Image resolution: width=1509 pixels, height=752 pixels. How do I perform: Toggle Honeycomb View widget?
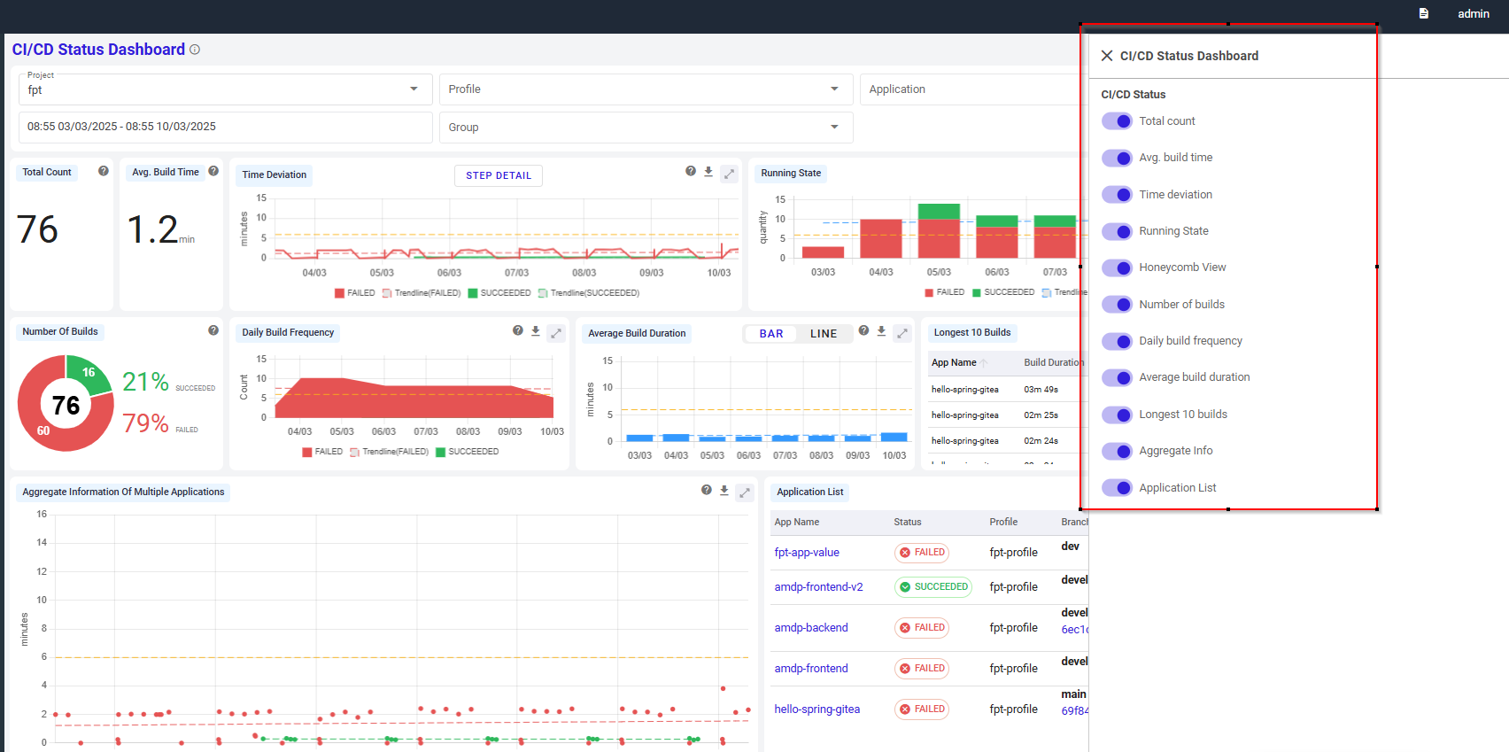pyautogui.click(x=1118, y=267)
